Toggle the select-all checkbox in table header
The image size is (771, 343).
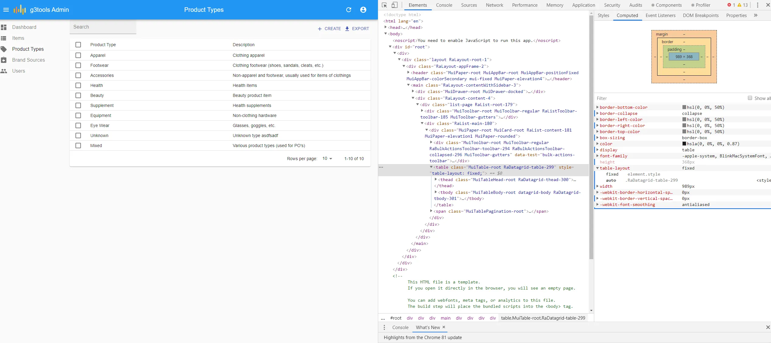coord(78,45)
